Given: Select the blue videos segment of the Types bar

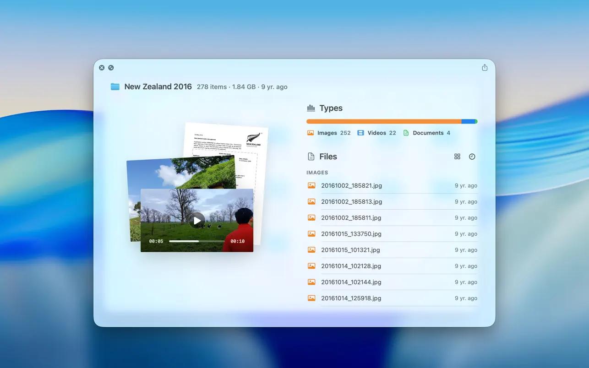Looking at the screenshot, I should click(x=468, y=121).
